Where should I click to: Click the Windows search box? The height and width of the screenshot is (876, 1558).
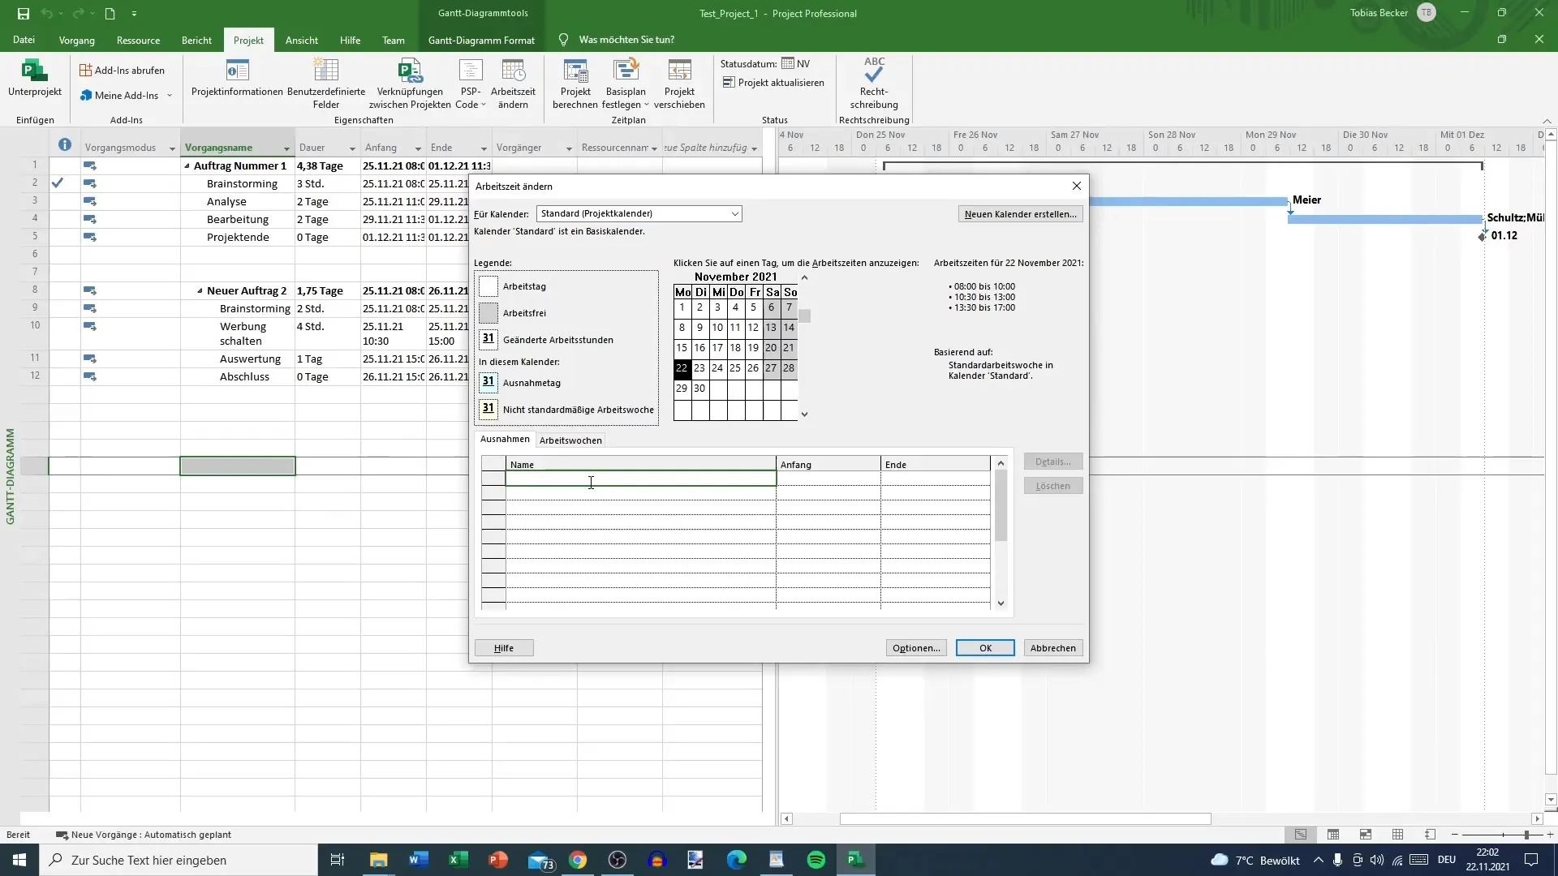179,860
